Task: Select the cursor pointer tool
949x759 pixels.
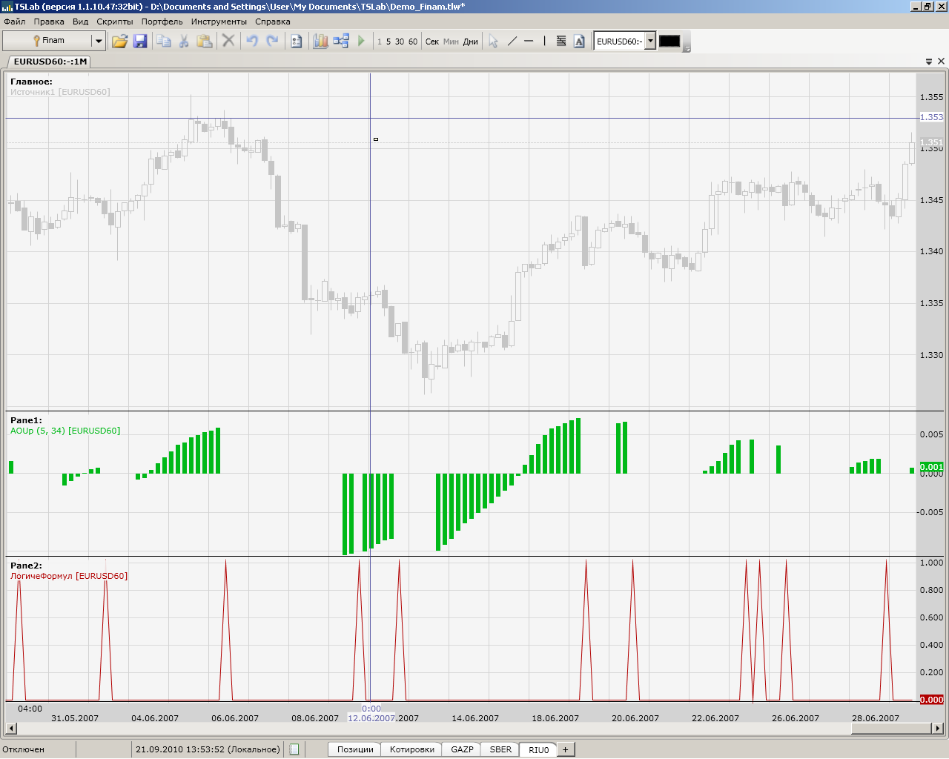Action: 493,42
